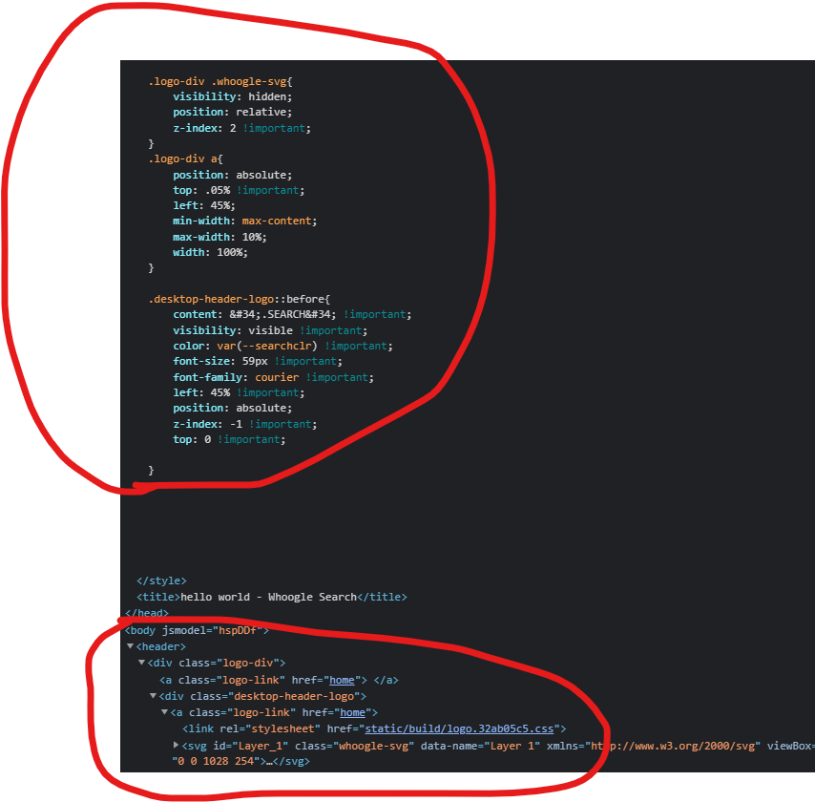Click the top: .05% !important declaration
Viewport: 815px width, 802px height.
point(239,190)
